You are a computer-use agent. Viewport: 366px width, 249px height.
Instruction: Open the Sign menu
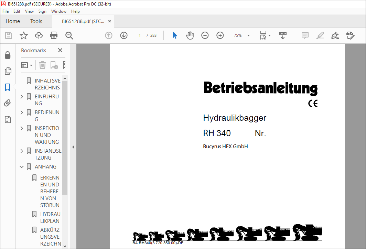click(42, 11)
